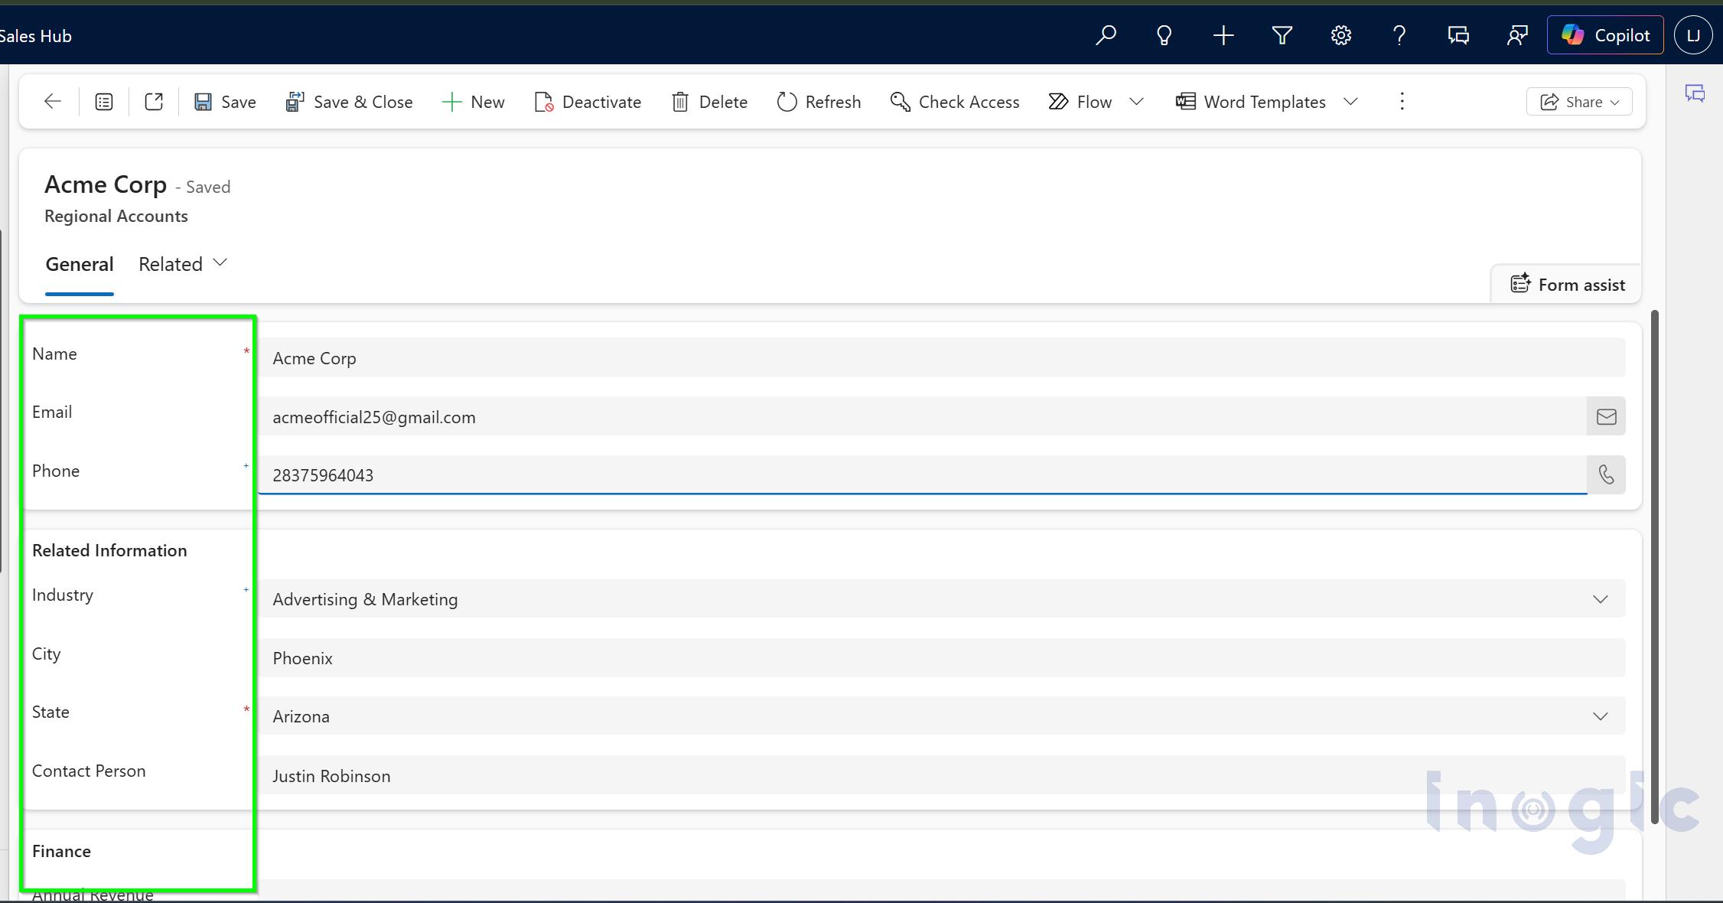Click the person chat icon beside Copilot

point(1516,35)
